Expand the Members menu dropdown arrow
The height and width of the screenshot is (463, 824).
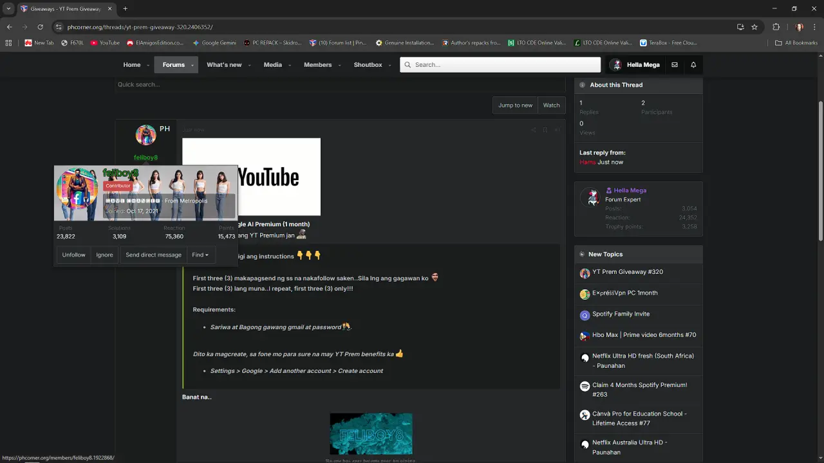pyautogui.click(x=339, y=65)
